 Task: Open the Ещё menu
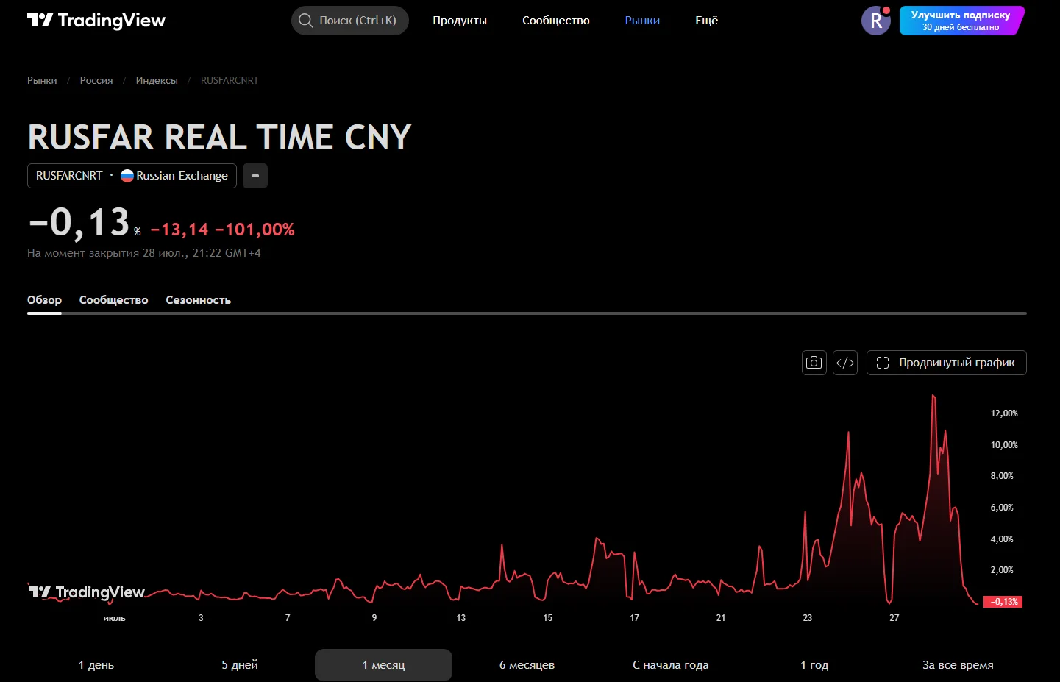[x=707, y=21]
